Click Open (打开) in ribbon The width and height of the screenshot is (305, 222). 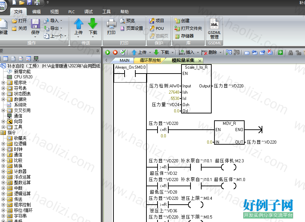click(19, 20)
